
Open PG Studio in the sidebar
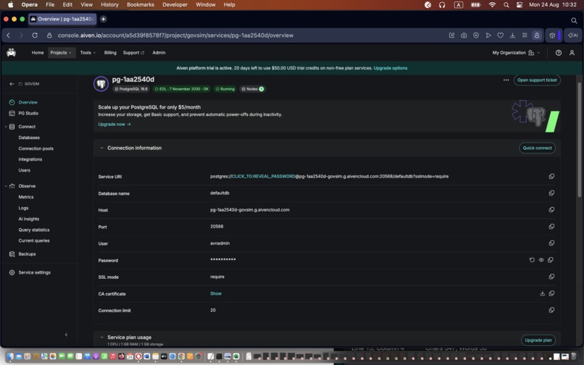[x=28, y=113]
